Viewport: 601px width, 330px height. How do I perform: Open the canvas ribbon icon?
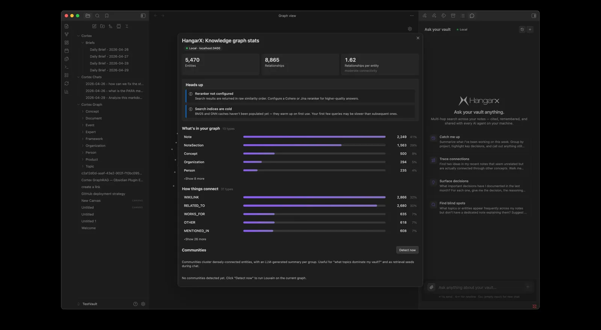coord(66,42)
